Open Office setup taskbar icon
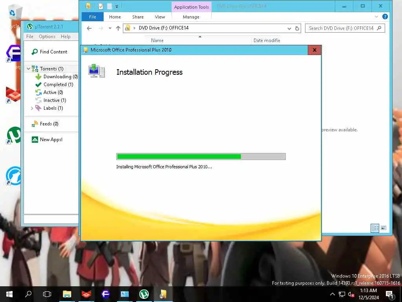The width and height of the screenshot is (402, 302). (x=163, y=294)
